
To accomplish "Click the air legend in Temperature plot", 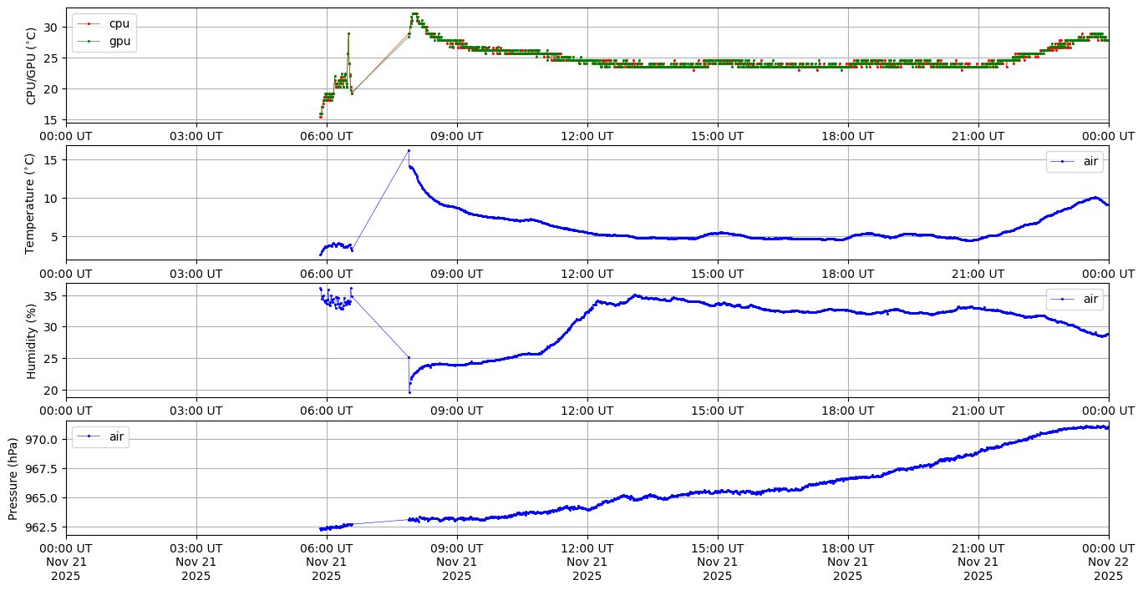I will pyautogui.click(x=1074, y=161).
